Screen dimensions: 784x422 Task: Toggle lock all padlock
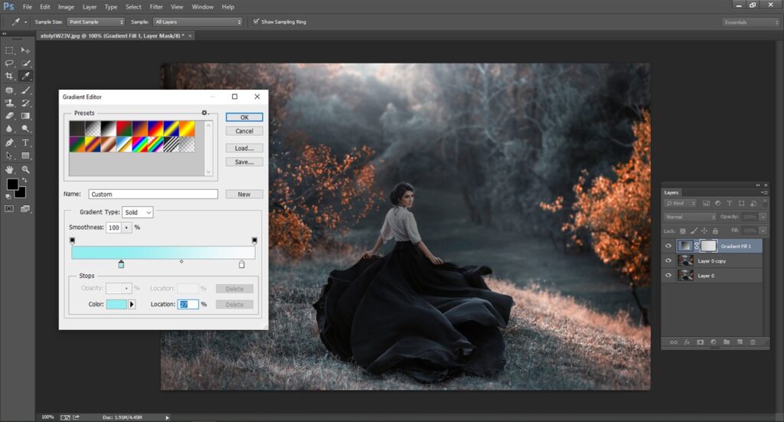[x=715, y=231]
